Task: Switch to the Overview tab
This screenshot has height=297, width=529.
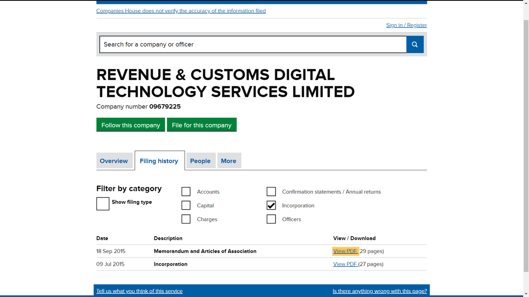Action: tap(114, 161)
